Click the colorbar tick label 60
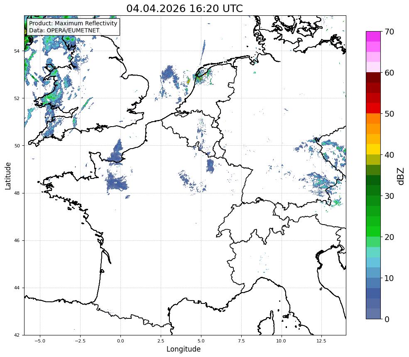409x357 pixels. coord(389,73)
